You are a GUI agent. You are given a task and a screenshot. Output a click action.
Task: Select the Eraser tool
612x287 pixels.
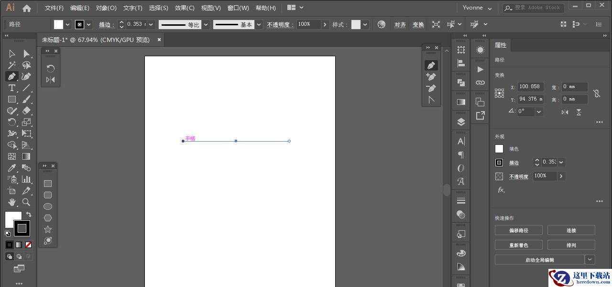[27, 111]
